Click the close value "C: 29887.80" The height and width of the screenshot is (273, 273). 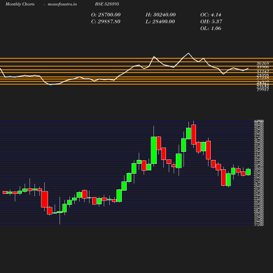(105, 22)
